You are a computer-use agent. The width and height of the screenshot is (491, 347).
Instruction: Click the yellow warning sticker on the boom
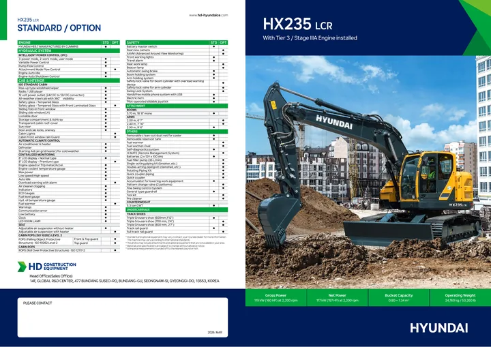[273, 105]
